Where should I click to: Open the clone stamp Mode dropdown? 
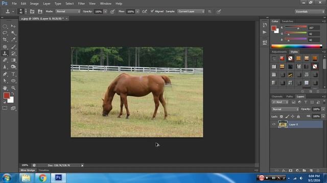tap(68, 11)
